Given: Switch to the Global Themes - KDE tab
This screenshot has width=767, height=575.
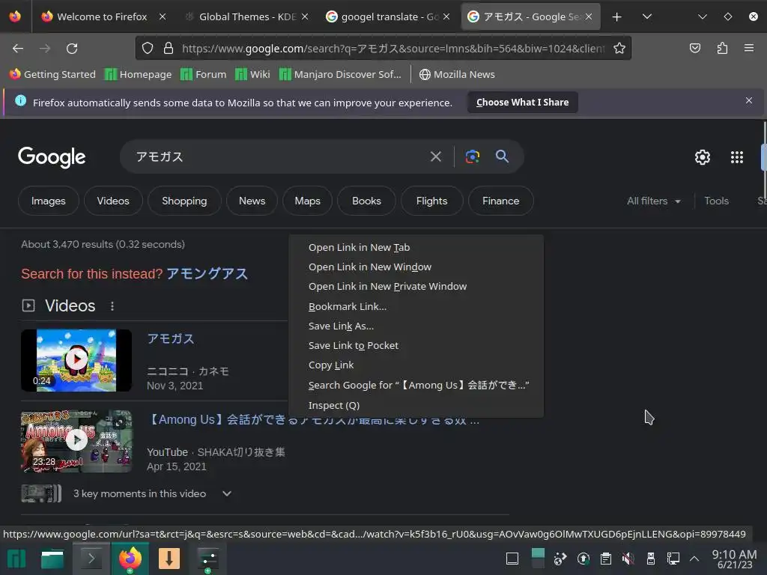Looking at the screenshot, I should [x=247, y=17].
